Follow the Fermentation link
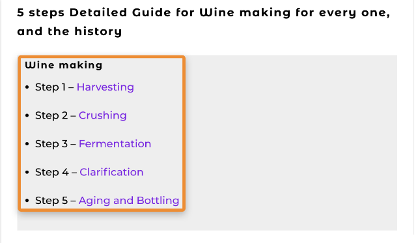The width and height of the screenshot is (418, 243). coord(115,144)
